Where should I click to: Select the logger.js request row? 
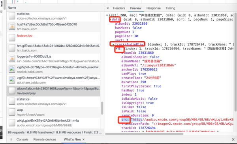53,59
